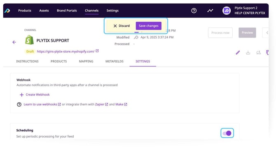Open the help question mark icon
Viewport: 276px width, 156px height.
point(194,11)
